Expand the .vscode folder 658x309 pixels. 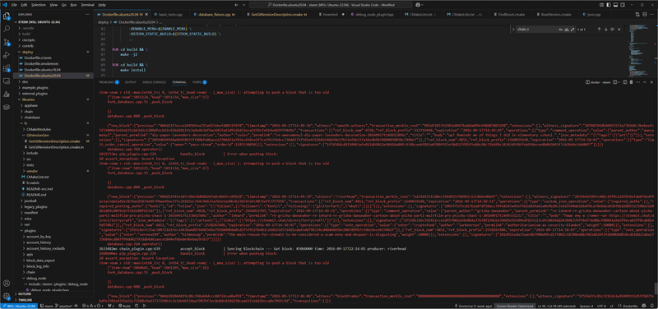[x=53, y=28]
